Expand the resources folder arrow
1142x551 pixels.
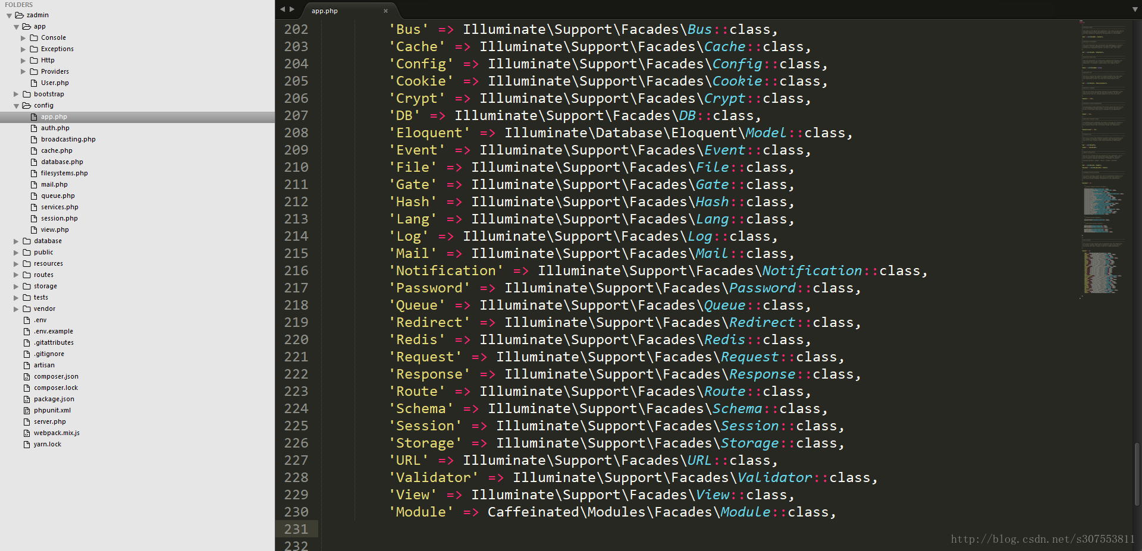click(x=16, y=264)
